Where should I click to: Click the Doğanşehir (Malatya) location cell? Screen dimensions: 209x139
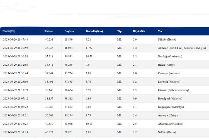[171, 107]
